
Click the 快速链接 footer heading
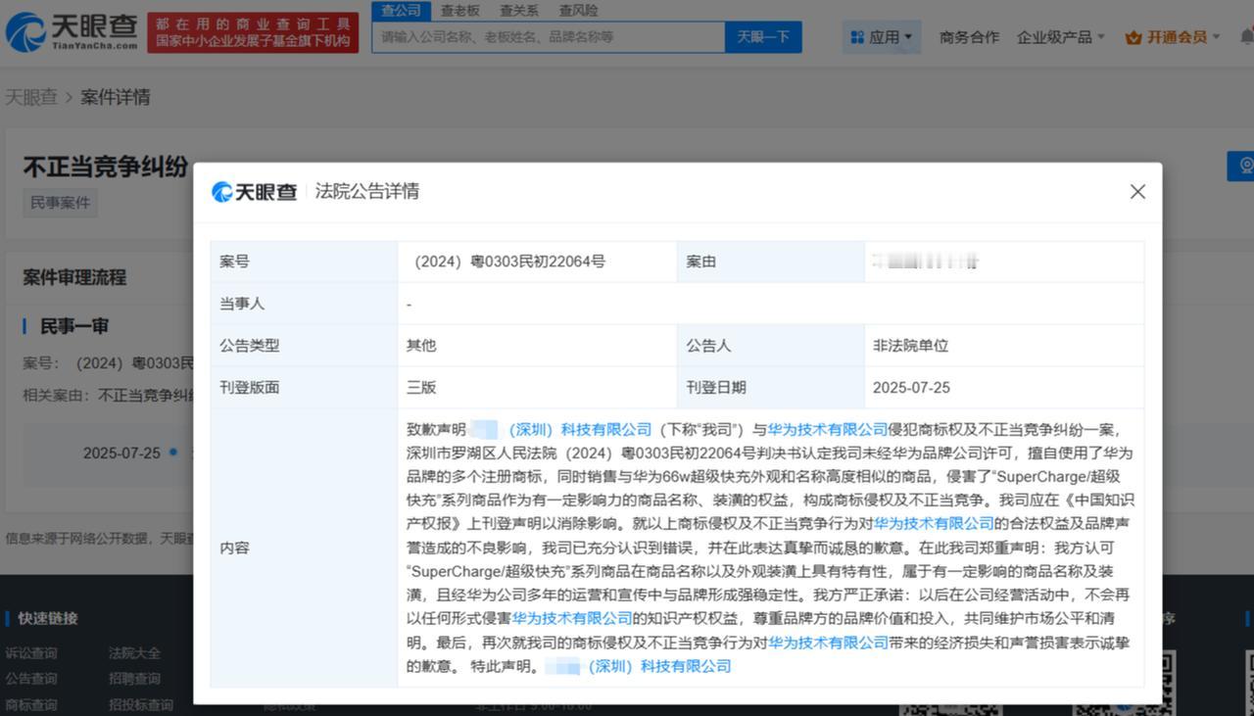[x=48, y=618]
